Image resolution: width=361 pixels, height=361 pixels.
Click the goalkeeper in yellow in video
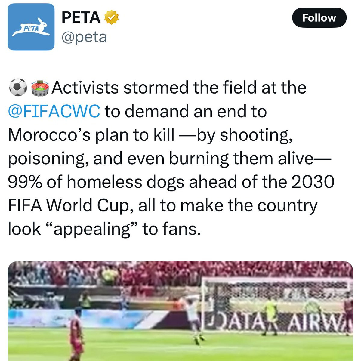point(270,316)
